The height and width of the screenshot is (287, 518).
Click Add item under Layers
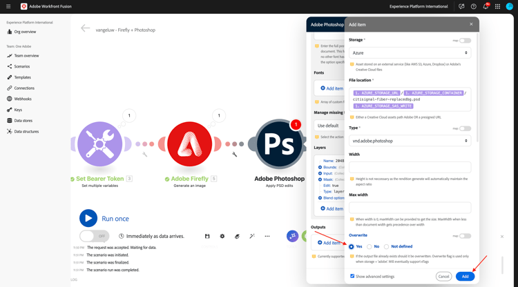[x=332, y=209]
